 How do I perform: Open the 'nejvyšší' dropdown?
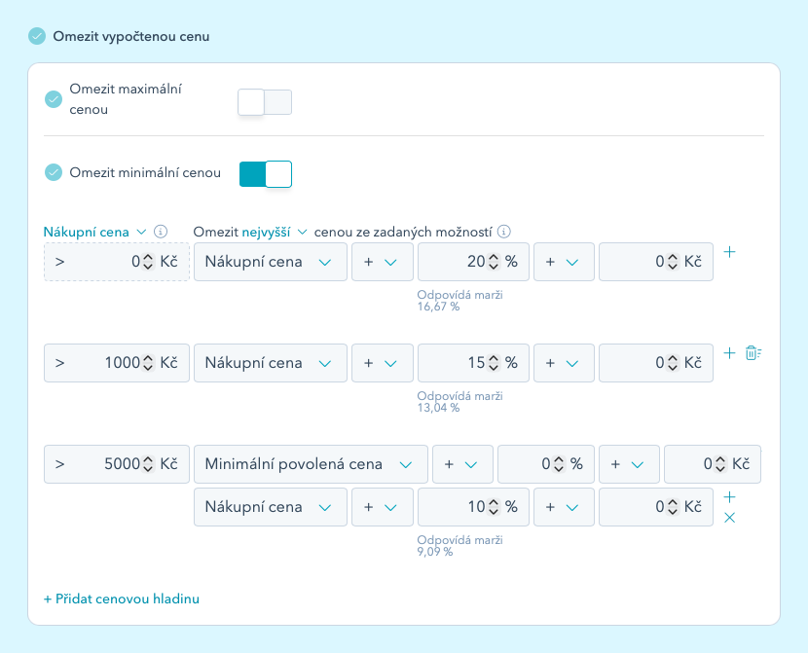click(x=275, y=233)
